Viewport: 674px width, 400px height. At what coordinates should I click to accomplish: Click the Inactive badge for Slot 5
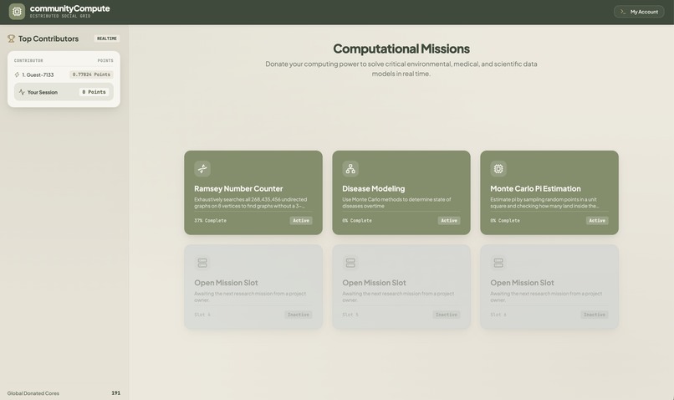click(x=447, y=315)
